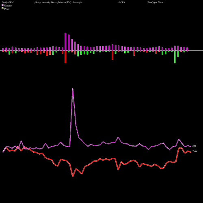Click the Price legend color swatch

(2, 9)
